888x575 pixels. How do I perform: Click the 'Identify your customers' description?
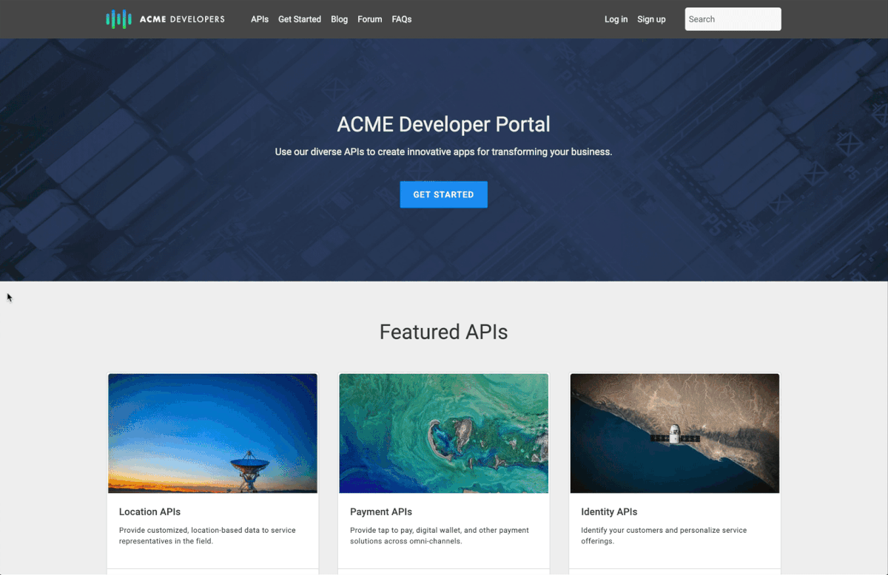click(664, 536)
